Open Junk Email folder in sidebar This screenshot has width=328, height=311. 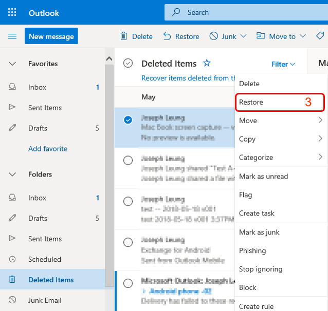pyautogui.click(x=45, y=300)
